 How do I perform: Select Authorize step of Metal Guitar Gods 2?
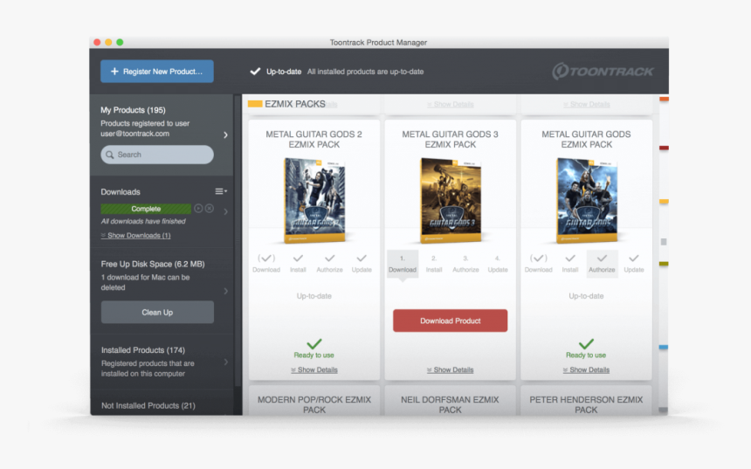pyautogui.click(x=329, y=264)
